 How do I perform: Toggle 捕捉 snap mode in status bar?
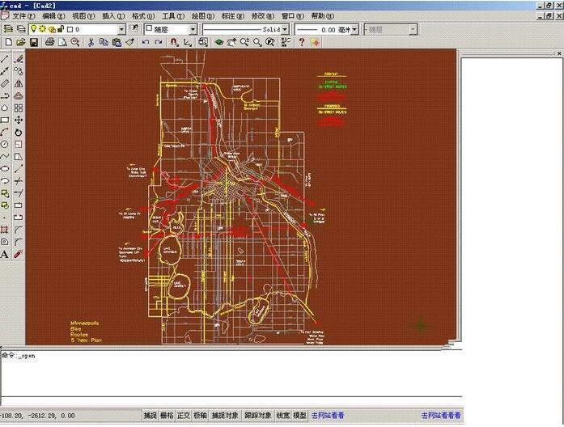pos(150,416)
